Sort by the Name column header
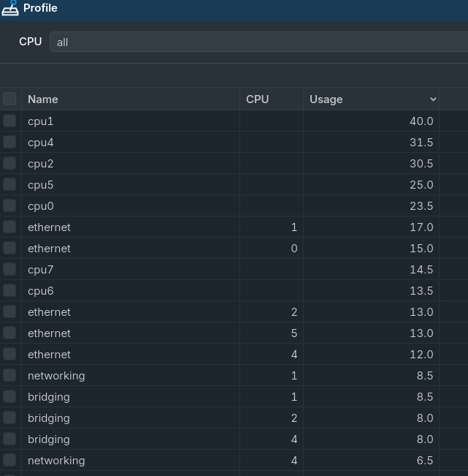 [x=43, y=99]
